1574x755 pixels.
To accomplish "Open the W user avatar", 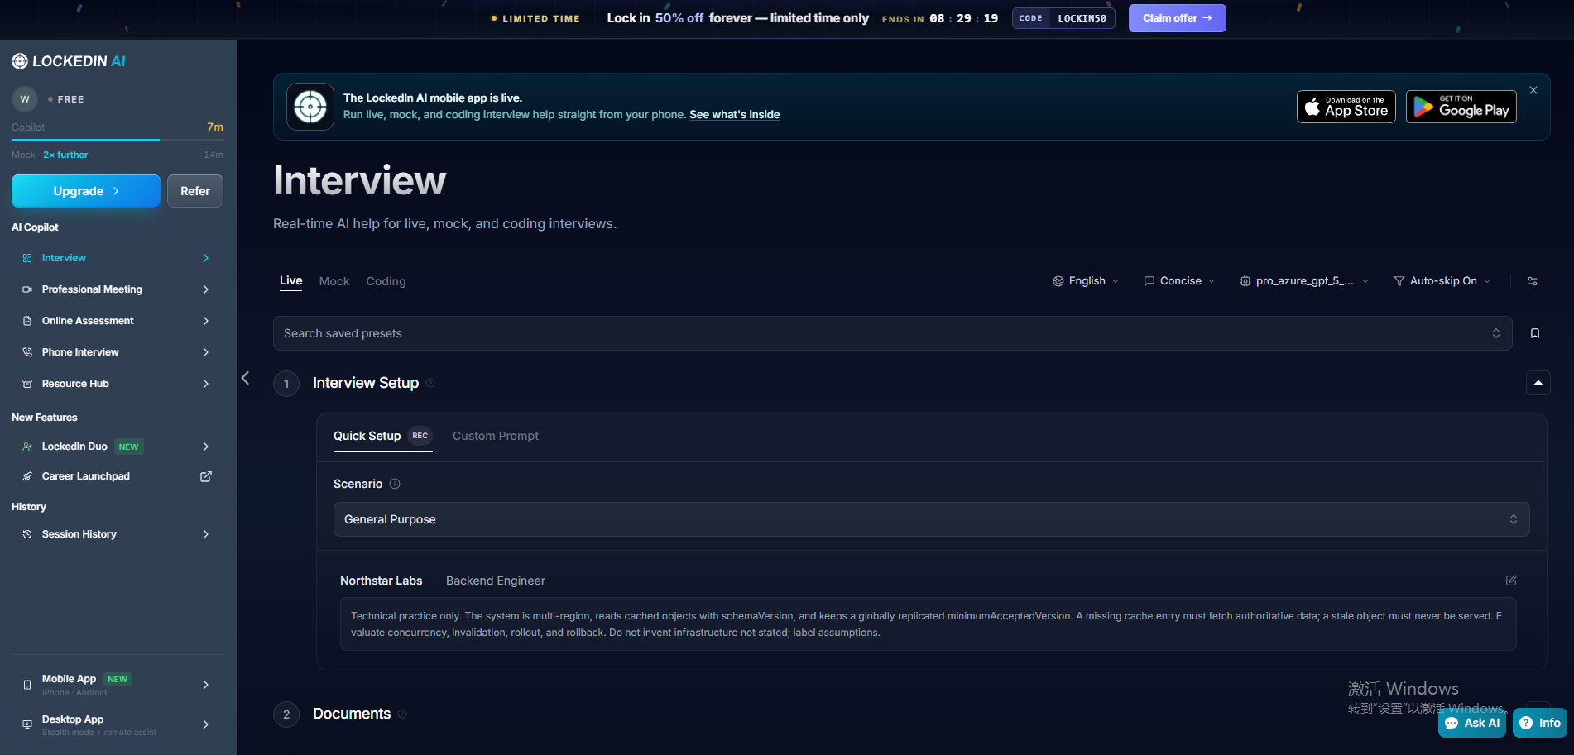I will [x=25, y=99].
